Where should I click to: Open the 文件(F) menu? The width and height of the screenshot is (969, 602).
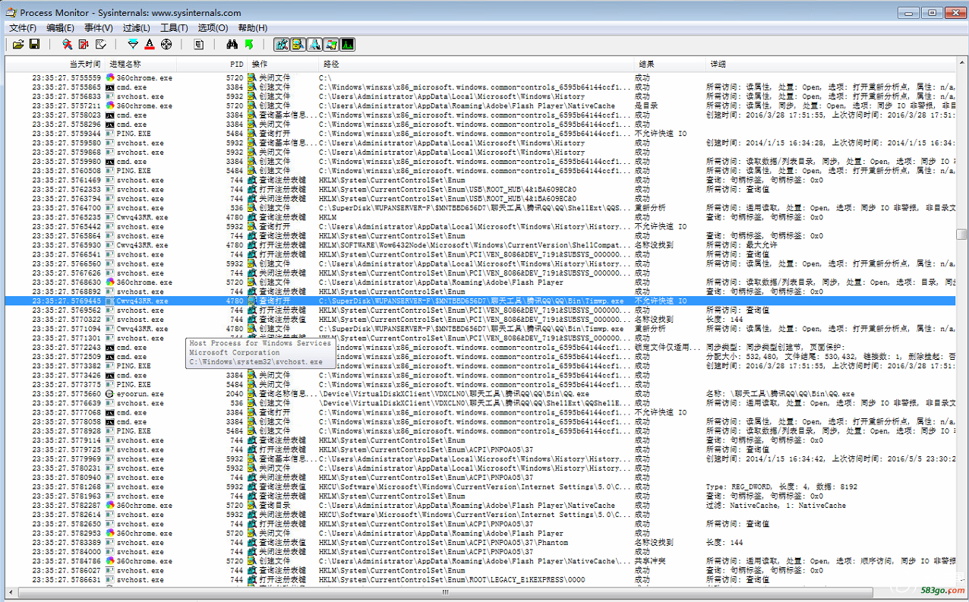pos(23,28)
